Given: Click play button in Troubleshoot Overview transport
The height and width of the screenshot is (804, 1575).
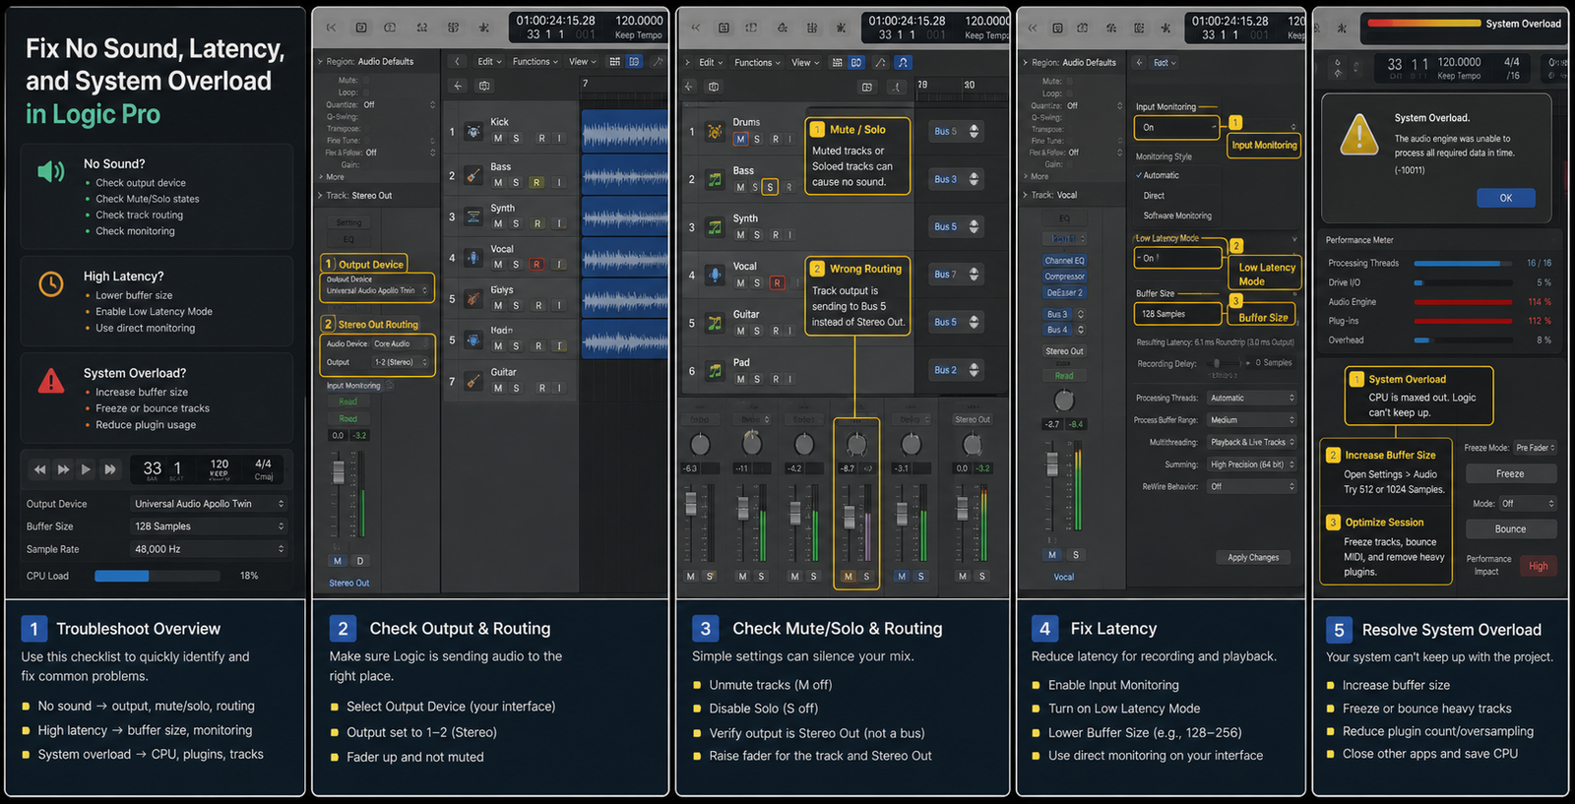Looking at the screenshot, I should coord(87,469).
